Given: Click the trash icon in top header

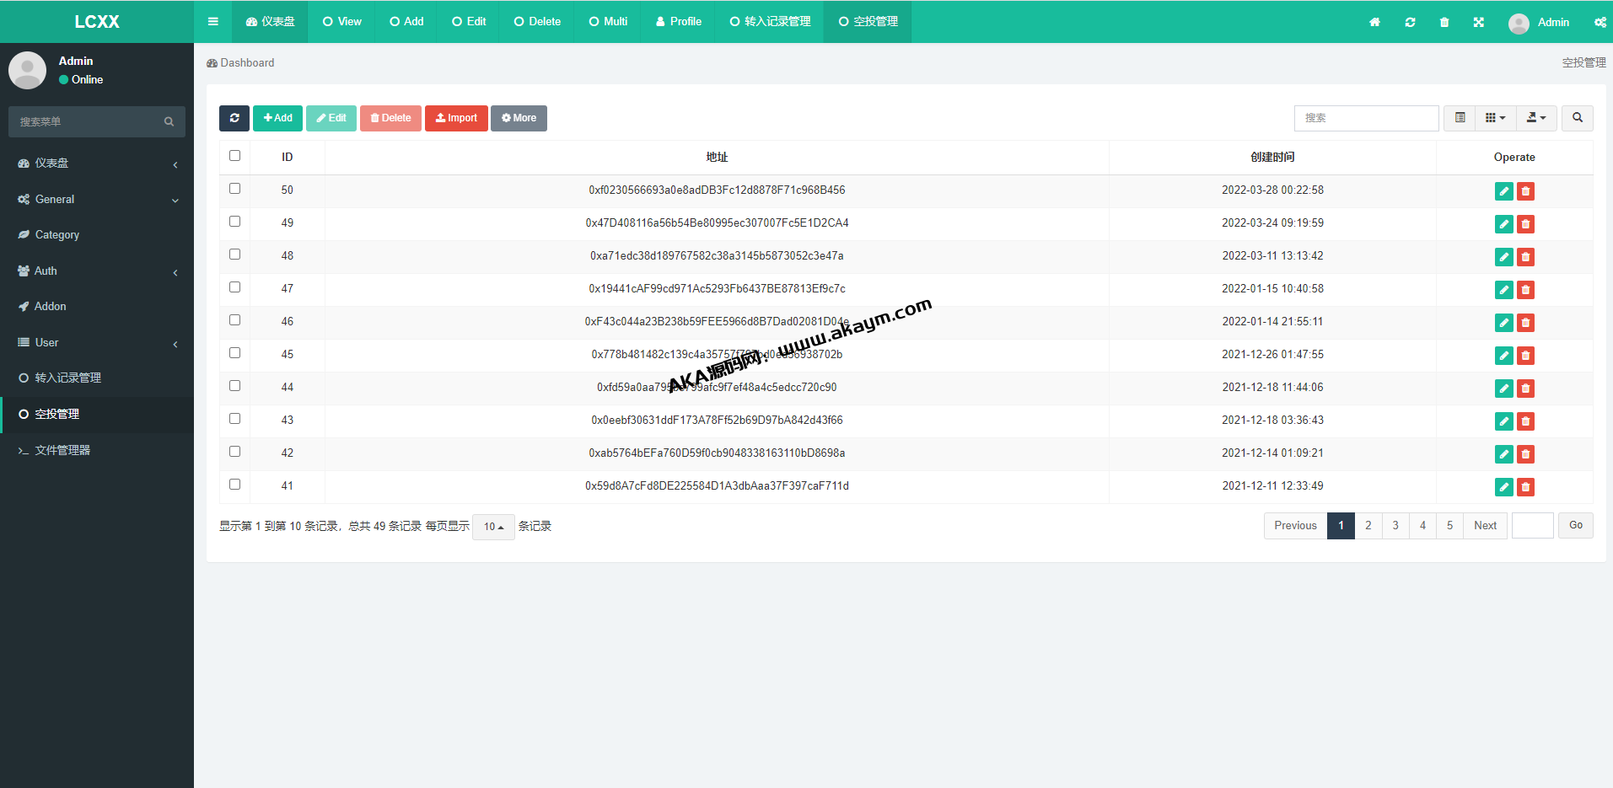Looking at the screenshot, I should [1444, 22].
